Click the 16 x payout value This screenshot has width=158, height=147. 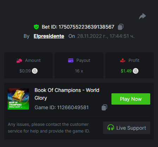pos(79,71)
